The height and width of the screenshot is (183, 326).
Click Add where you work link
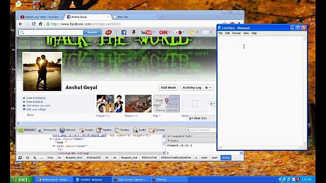coord(38,106)
